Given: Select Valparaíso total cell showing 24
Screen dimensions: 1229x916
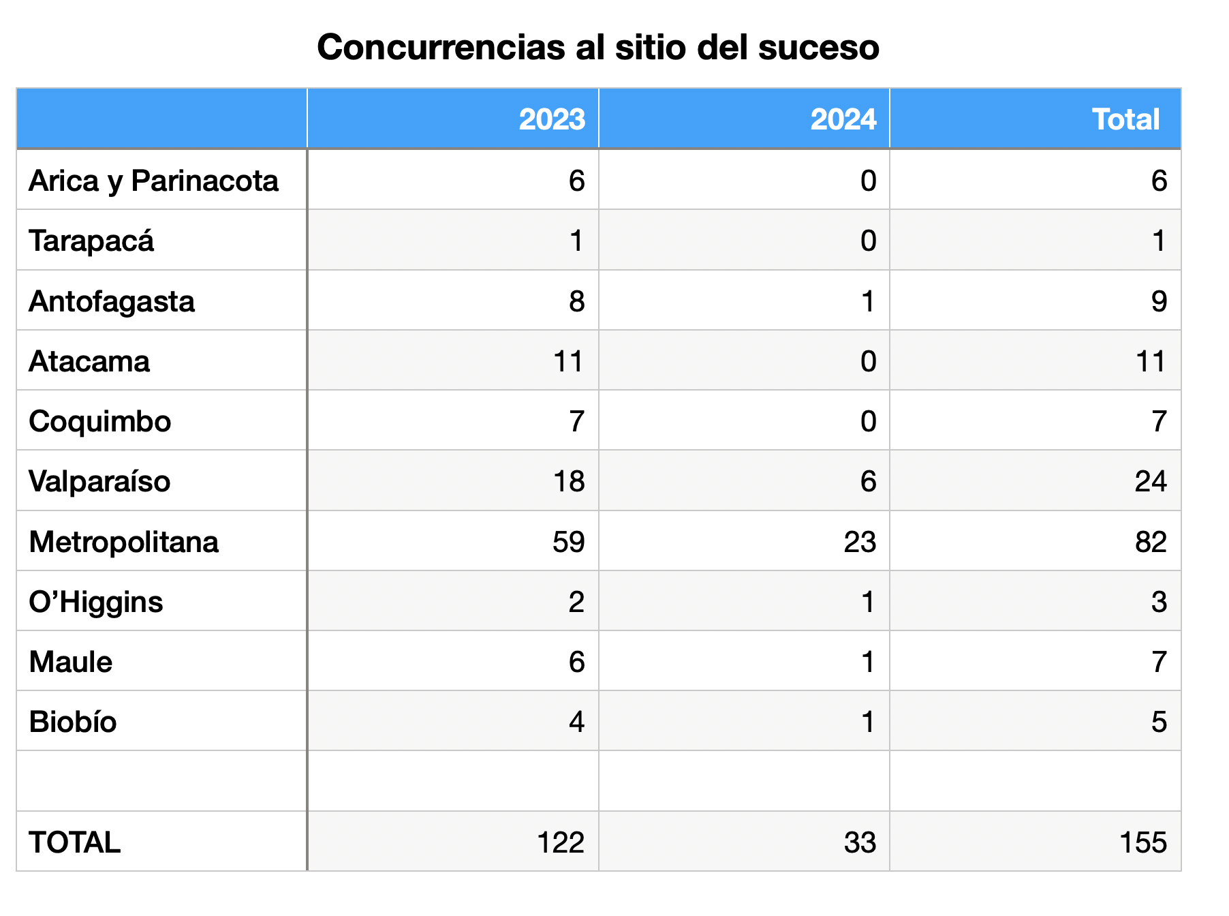Looking at the screenshot, I should [x=1036, y=480].
